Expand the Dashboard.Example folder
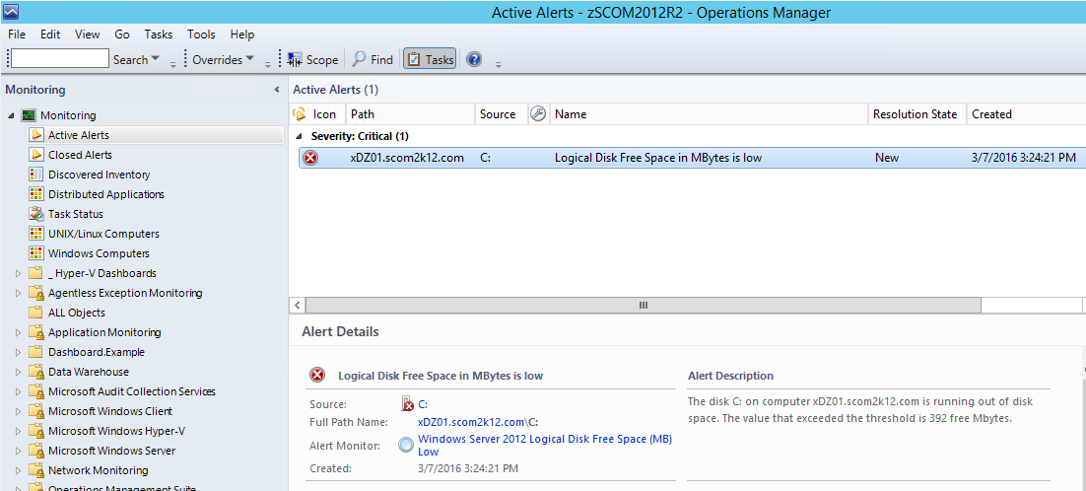1086x491 pixels. click(x=19, y=353)
